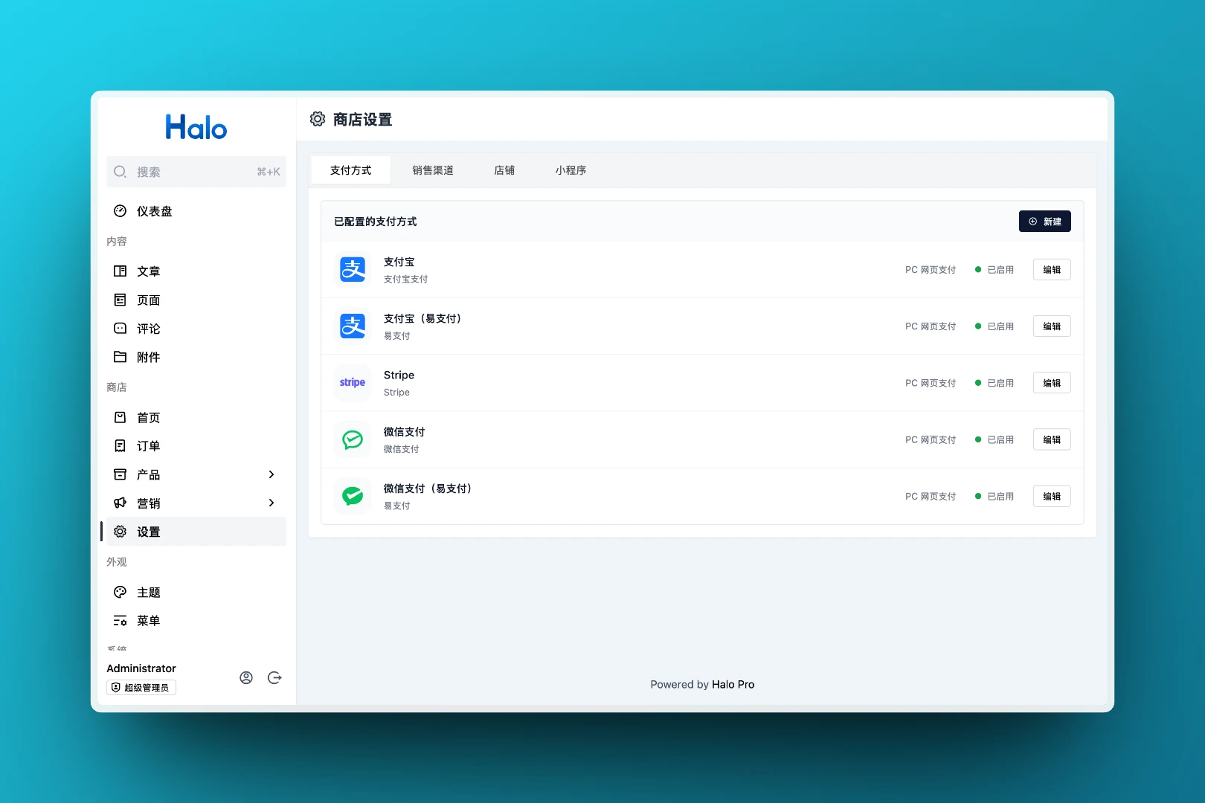
Task: Click the 页面 pages icon
Action: click(x=120, y=300)
